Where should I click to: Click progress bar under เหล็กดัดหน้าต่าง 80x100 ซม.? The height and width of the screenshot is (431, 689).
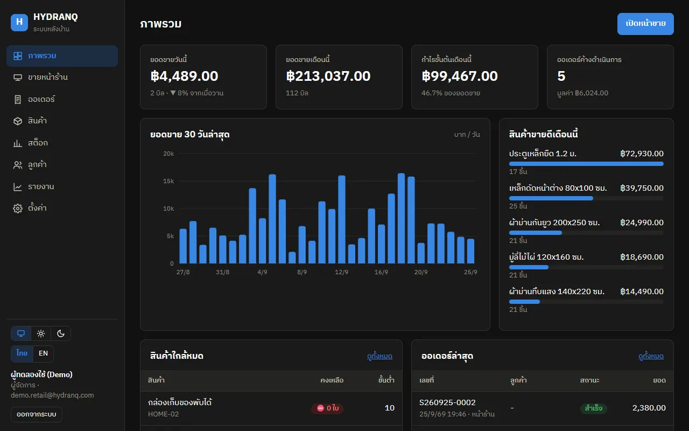586,198
